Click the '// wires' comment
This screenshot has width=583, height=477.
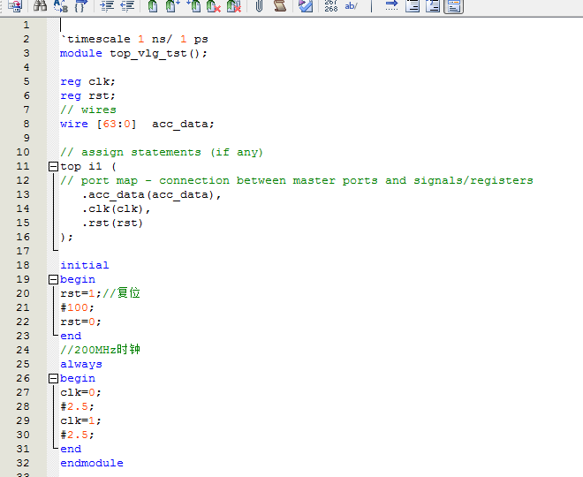pyautogui.click(x=88, y=110)
